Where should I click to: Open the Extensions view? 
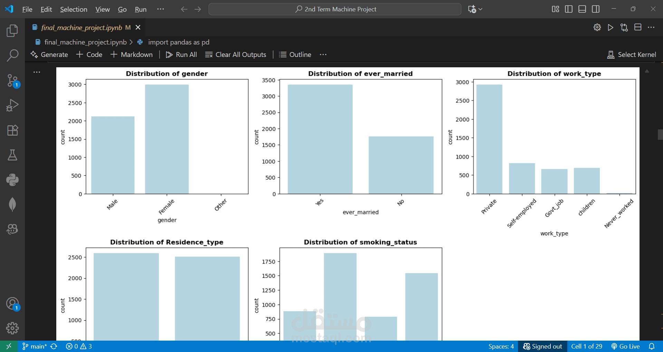click(x=12, y=130)
